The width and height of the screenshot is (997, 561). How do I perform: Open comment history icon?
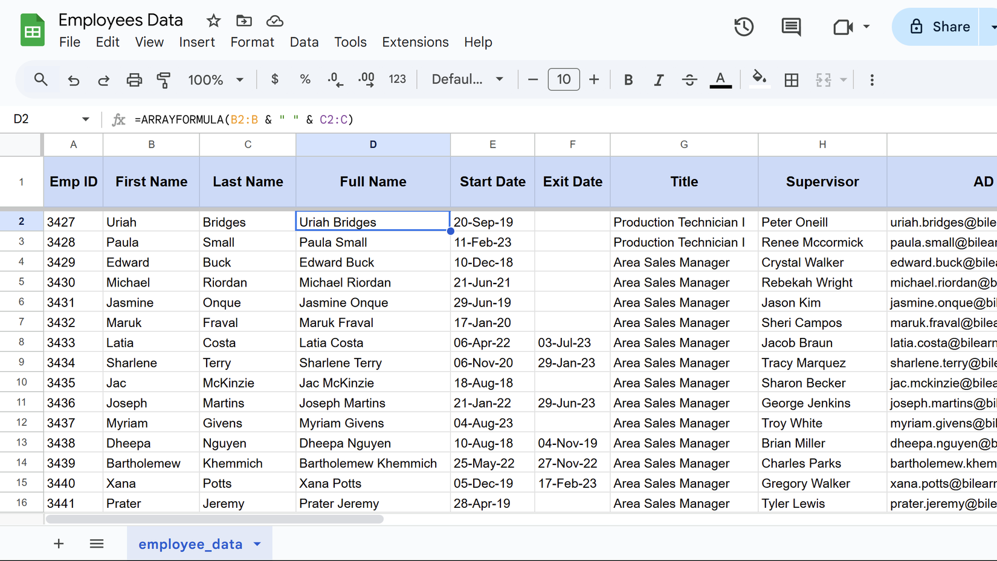[791, 27]
